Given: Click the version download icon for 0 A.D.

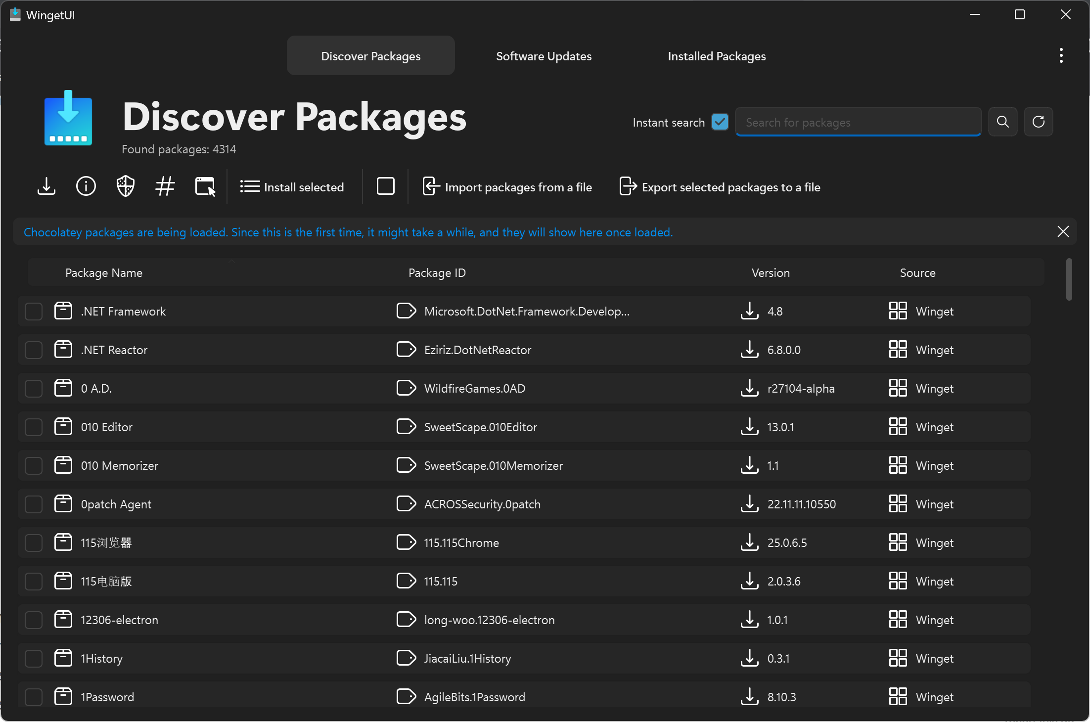Looking at the screenshot, I should 750,388.
